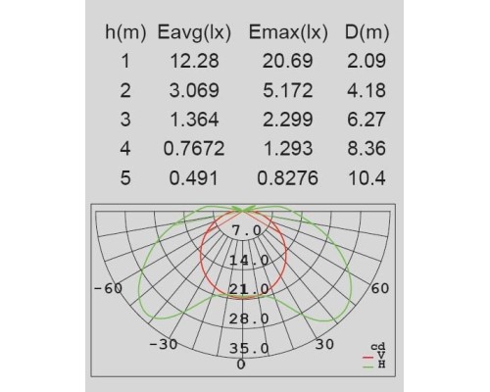490x392 pixels.
Task: Click the D value 6.27
Action: click(367, 120)
